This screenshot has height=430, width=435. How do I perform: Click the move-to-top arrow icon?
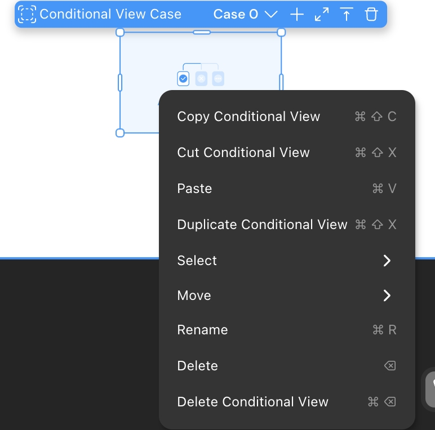[x=347, y=15]
